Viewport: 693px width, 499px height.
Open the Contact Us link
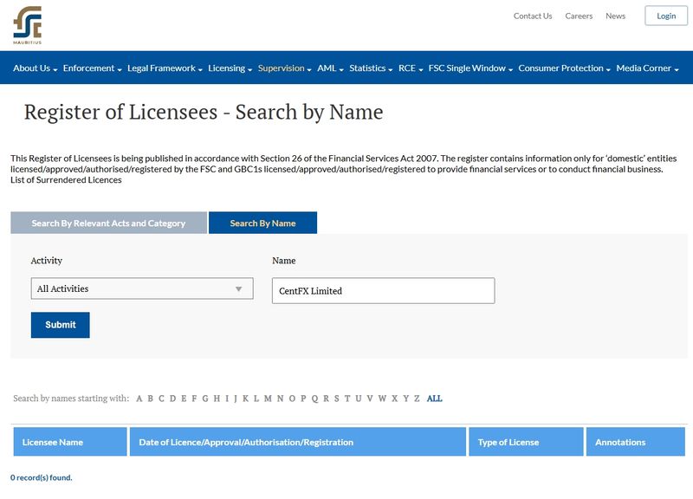click(x=533, y=16)
